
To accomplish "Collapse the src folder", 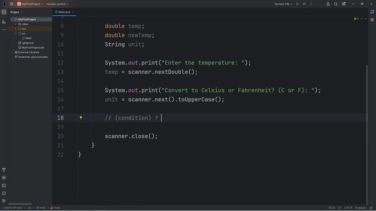I will click(16, 33).
